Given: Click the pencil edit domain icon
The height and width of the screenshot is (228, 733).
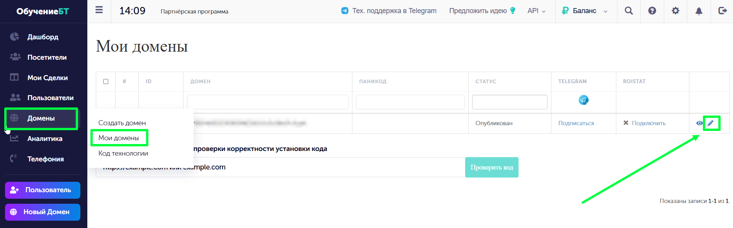Looking at the screenshot, I should pos(711,123).
